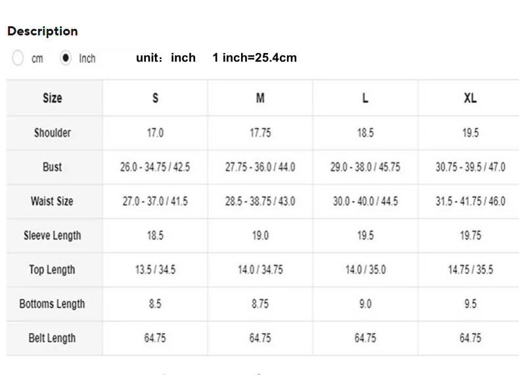The image size is (519, 375).
Task: Click the 17.0 shoulder value for size S
Action: coord(155,132)
